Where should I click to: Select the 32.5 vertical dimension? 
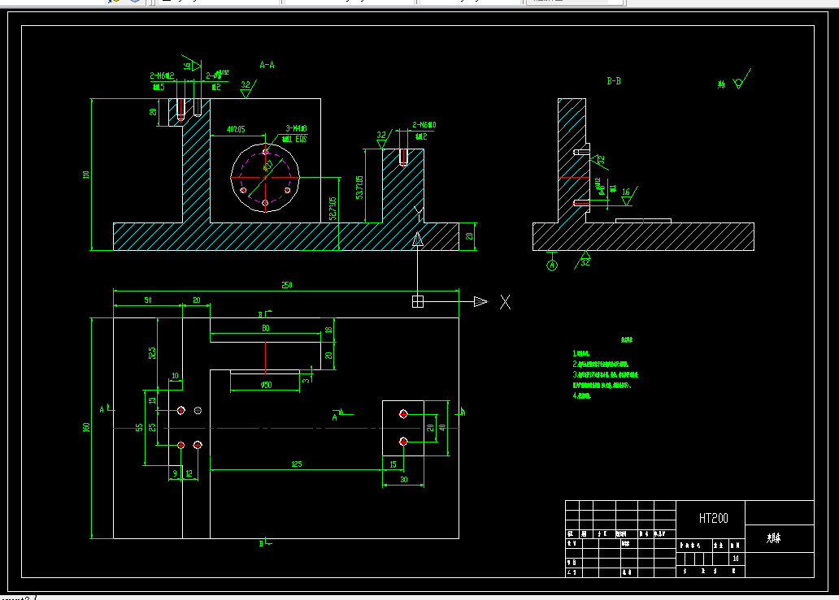pos(152,352)
